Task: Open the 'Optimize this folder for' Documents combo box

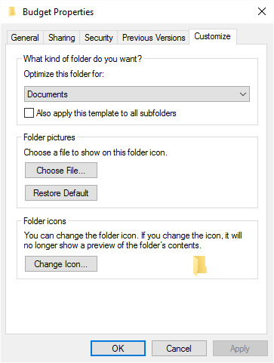Action: click(x=137, y=94)
